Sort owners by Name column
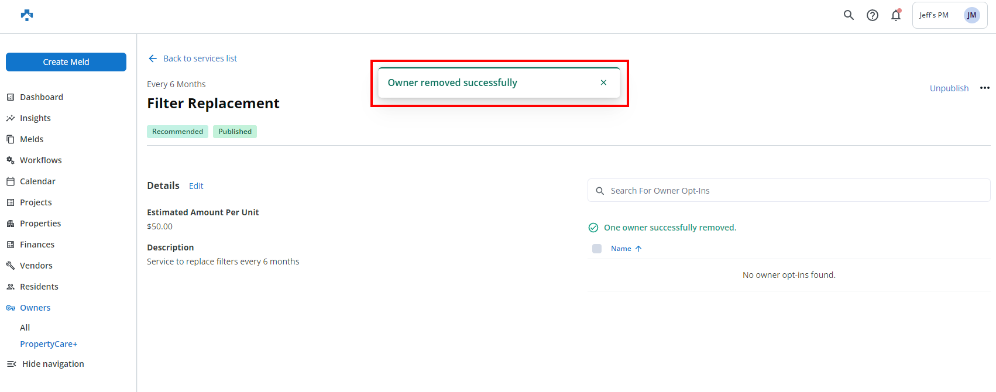 (621, 249)
